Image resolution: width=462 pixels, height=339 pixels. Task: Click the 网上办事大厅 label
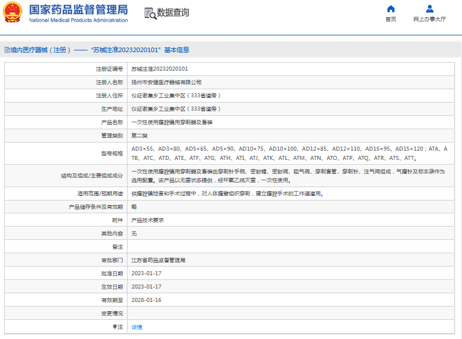[430, 19]
